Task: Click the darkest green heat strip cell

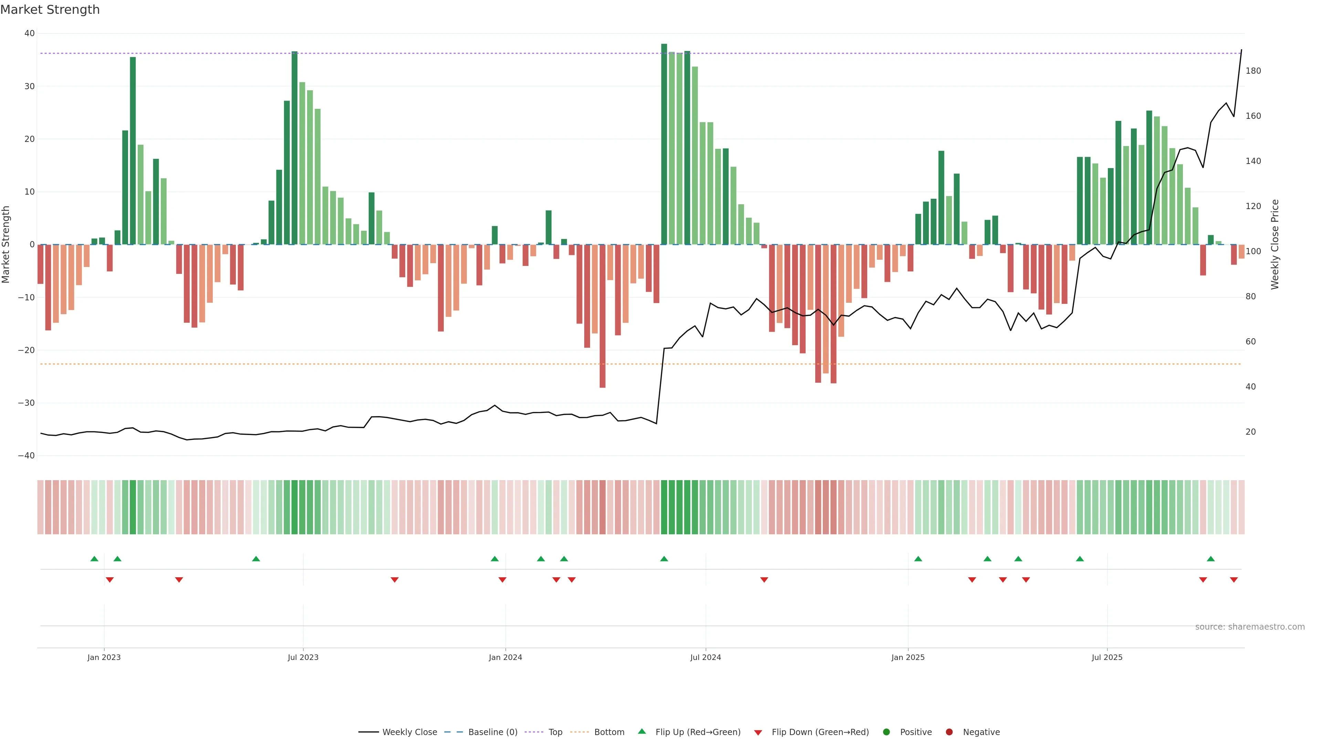Action: click(x=664, y=507)
